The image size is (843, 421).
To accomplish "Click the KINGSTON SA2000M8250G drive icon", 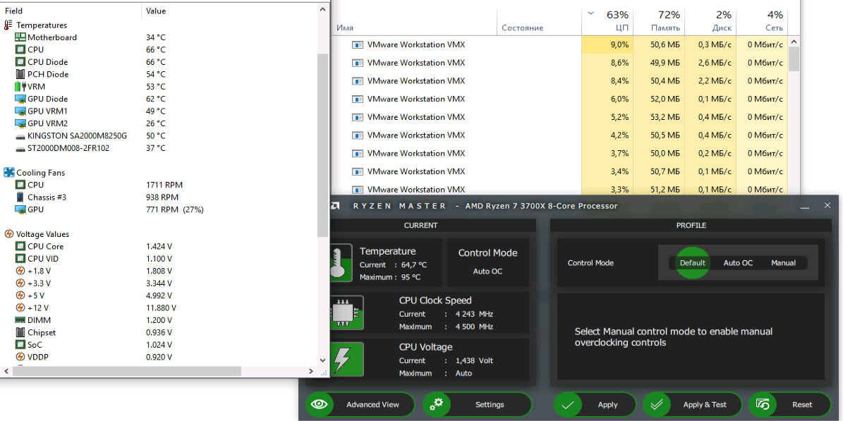I will pos(20,136).
